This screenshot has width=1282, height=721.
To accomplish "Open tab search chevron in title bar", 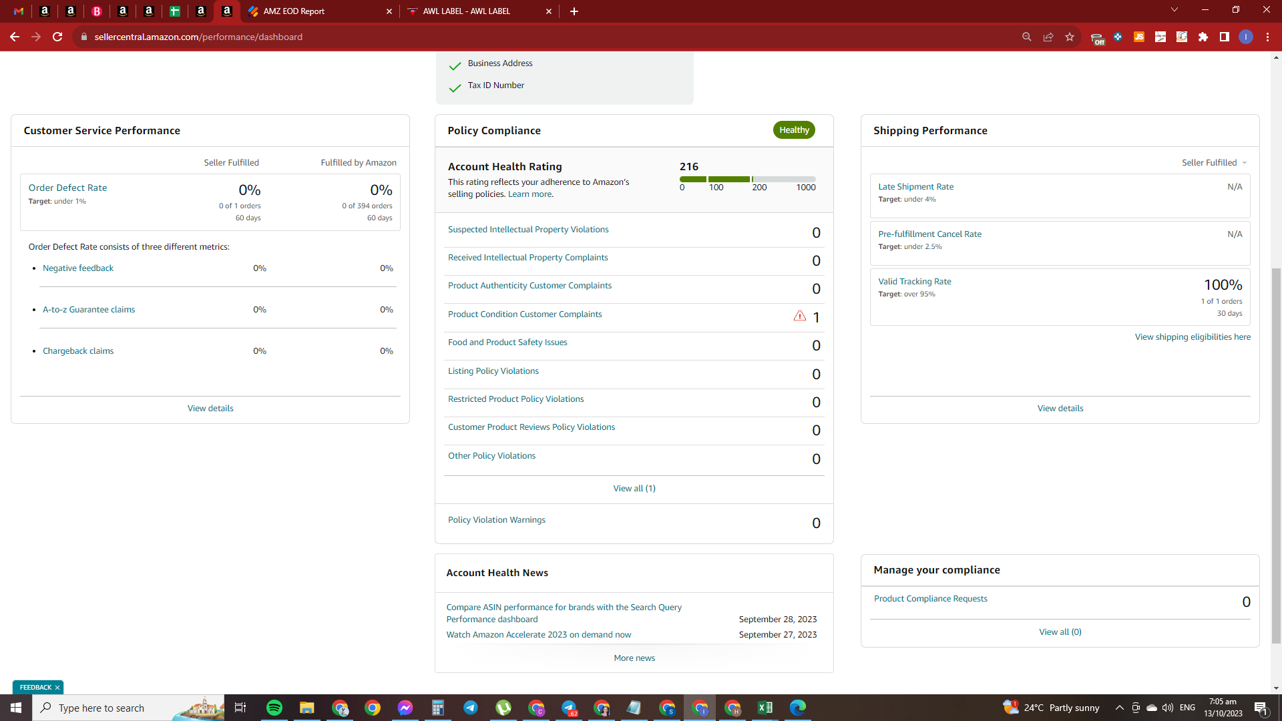I will pyautogui.click(x=1174, y=10).
